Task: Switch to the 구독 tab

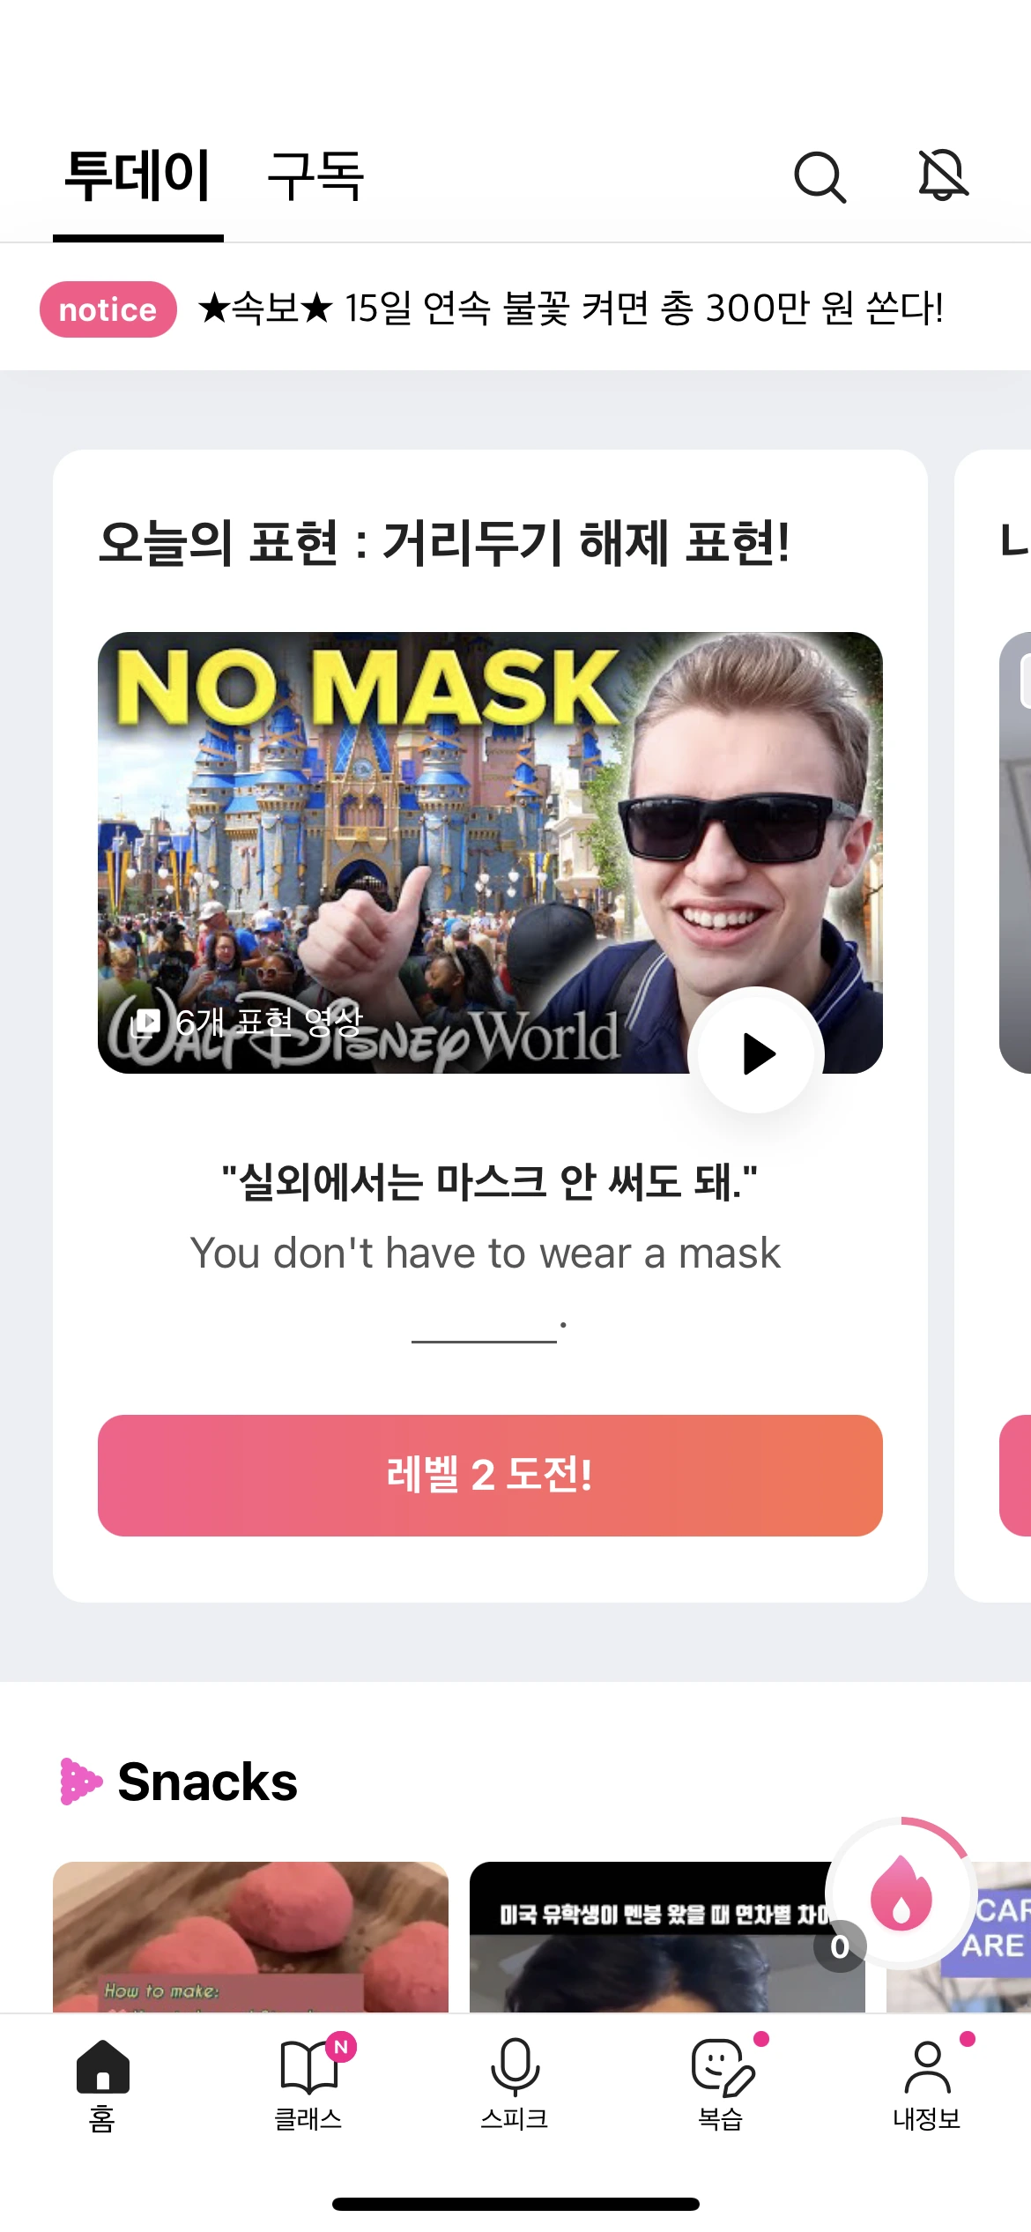Action: pyautogui.click(x=315, y=175)
